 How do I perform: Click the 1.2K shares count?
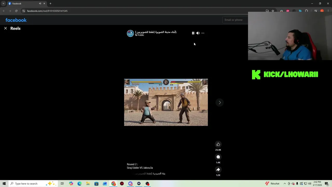pyautogui.click(x=218, y=175)
